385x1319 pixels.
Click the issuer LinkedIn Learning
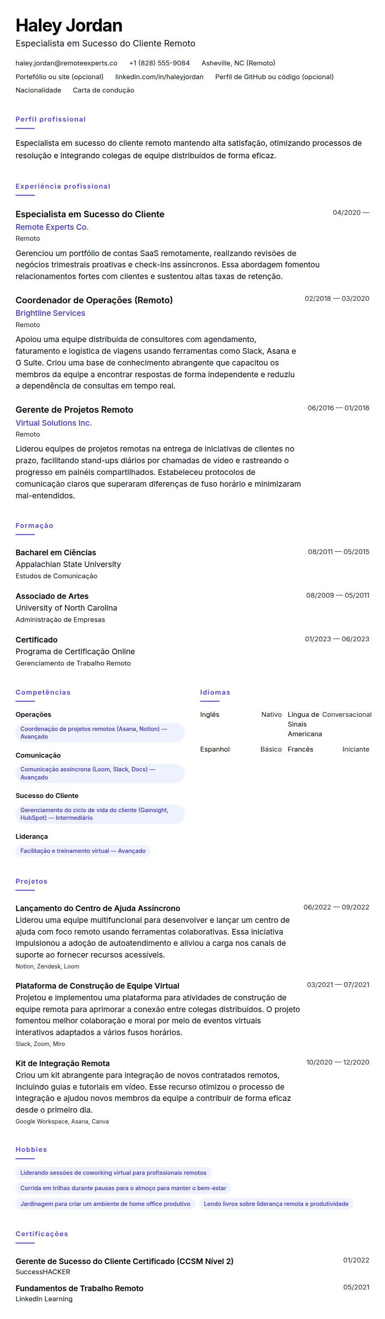[44, 1299]
